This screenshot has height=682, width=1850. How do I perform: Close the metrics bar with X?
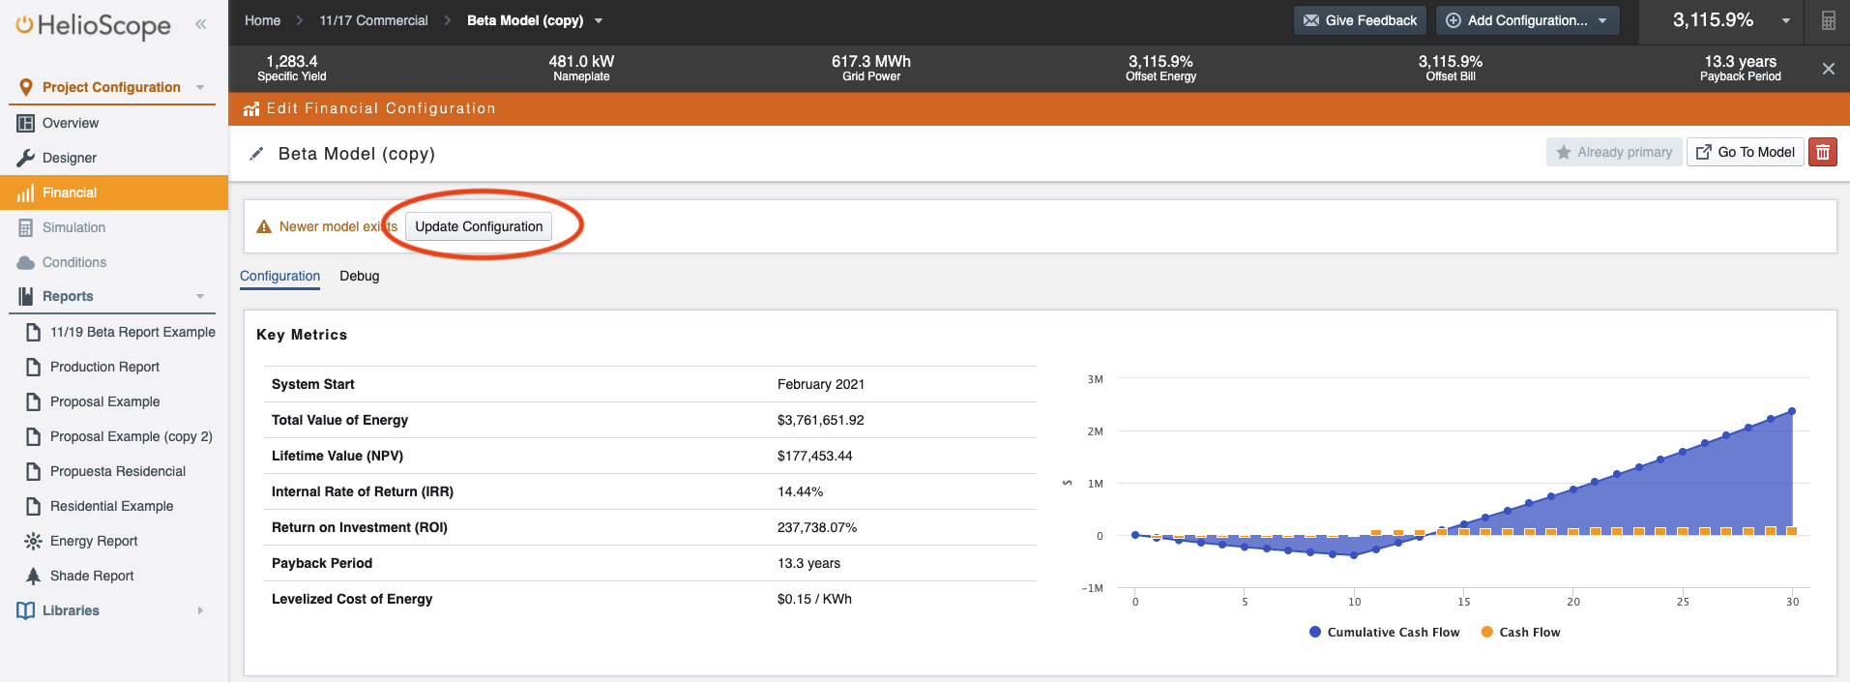[x=1828, y=69]
